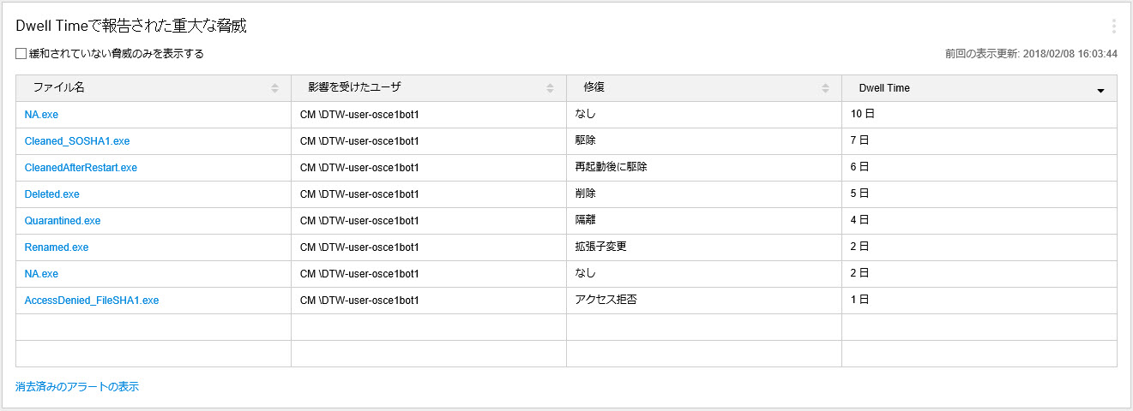Toggle Dwell Time descending sort arrow
This screenshot has width=1133, height=411.
pos(1100,89)
